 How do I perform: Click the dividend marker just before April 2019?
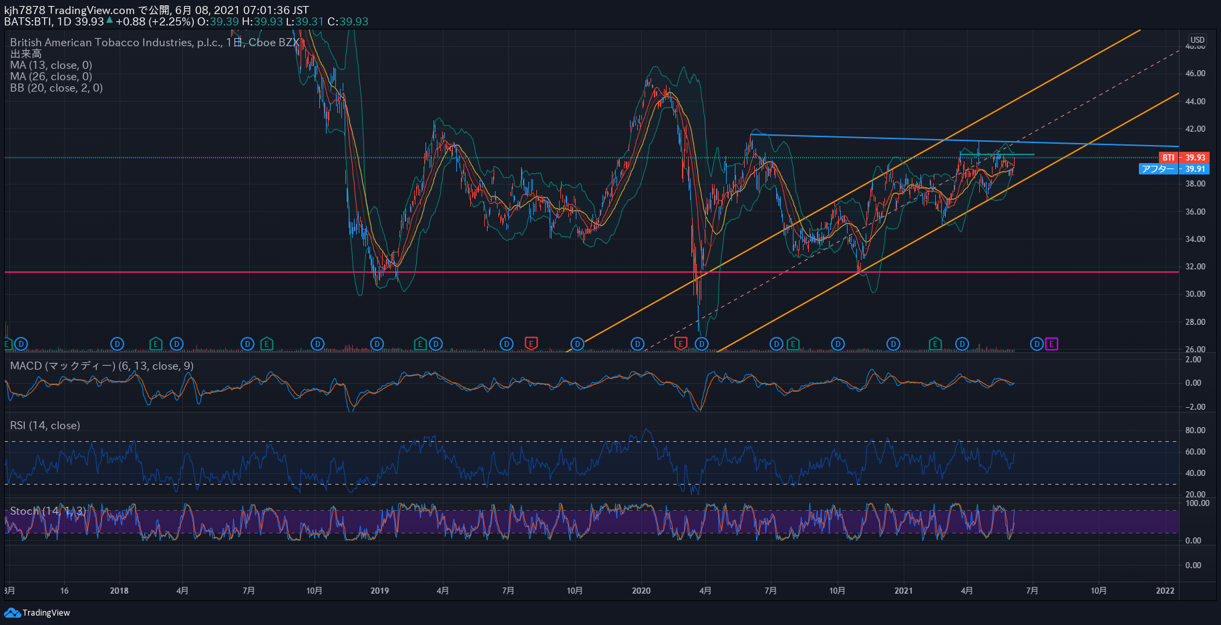pos(435,344)
